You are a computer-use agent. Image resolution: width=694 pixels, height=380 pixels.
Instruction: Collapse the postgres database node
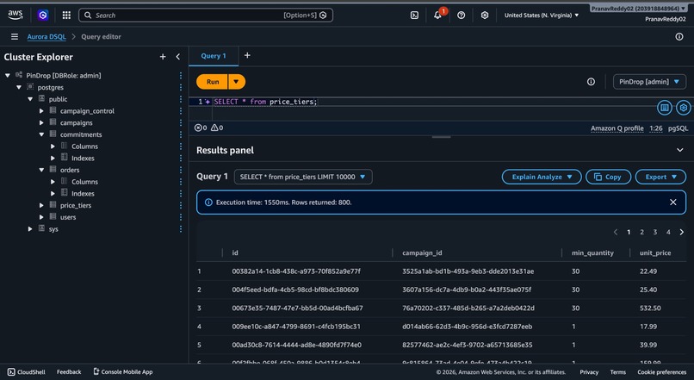click(19, 87)
